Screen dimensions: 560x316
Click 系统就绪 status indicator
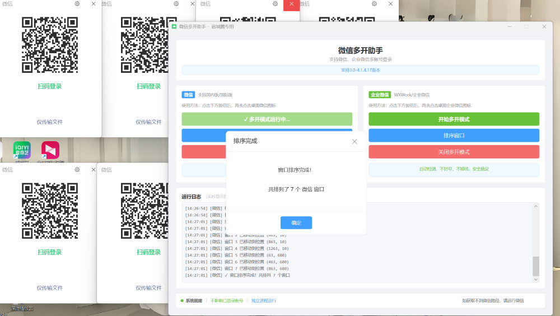(192, 301)
